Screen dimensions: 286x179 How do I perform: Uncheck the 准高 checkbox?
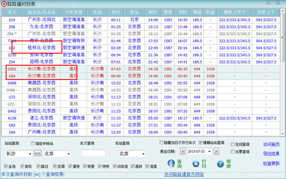[x=147, y=166]
